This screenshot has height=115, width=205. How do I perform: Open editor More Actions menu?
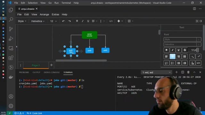[200, 9]
